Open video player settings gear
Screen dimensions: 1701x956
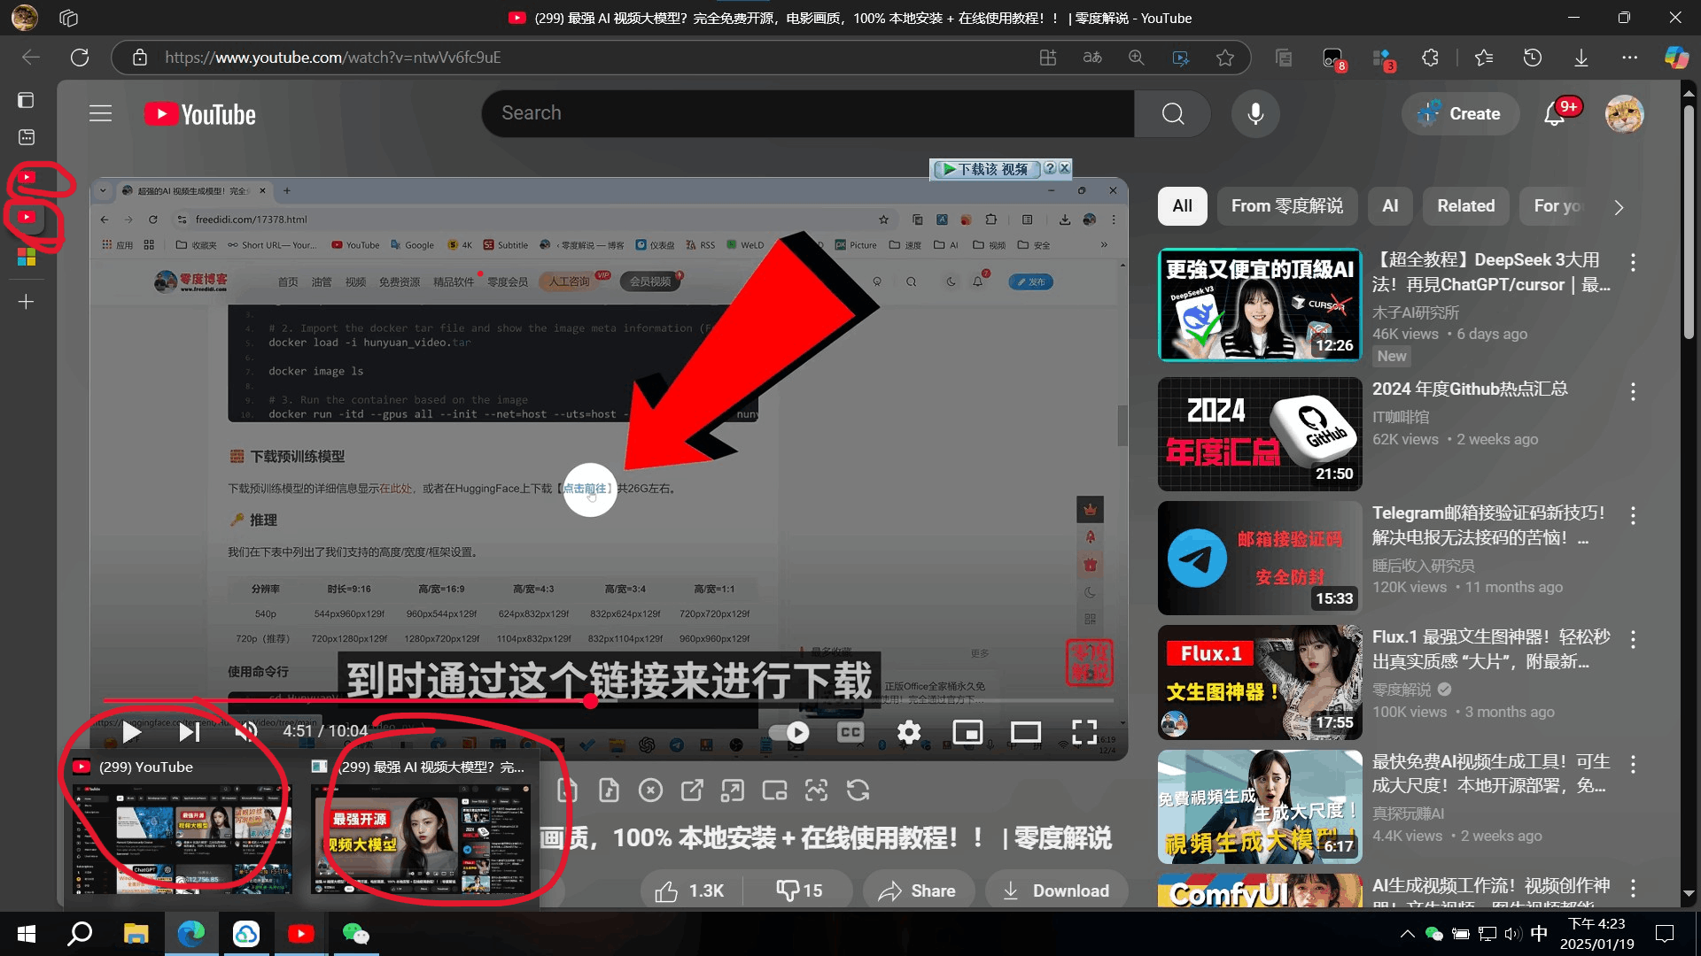pyautogui.click(x=909, y=732)
